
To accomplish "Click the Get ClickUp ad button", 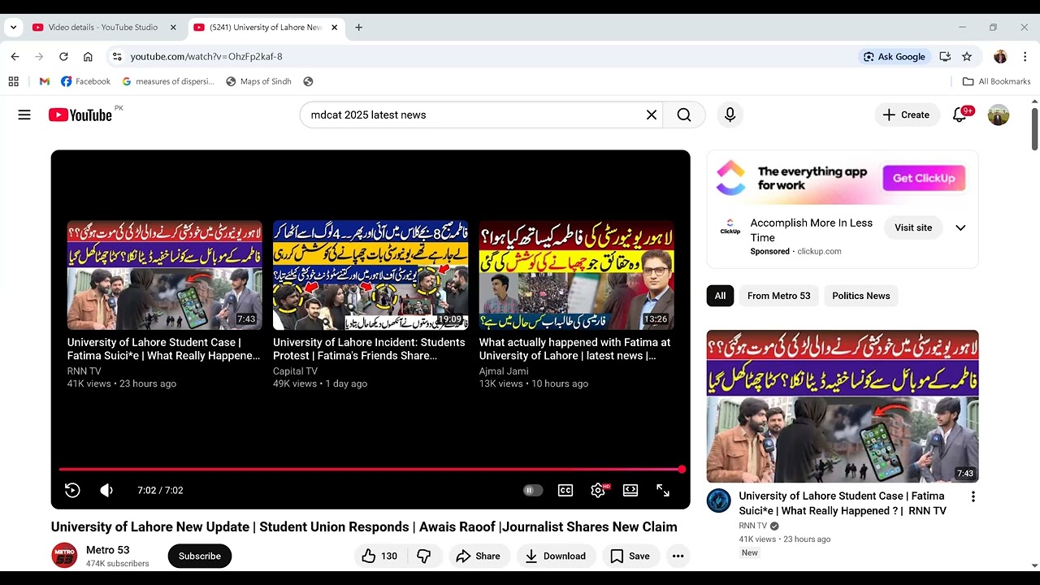I will pyautogui.click(x=924, y=179).
